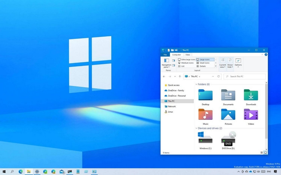Image resolution: width=281 pixels, height=175 pixels.
Task: Select OneDrive - Personal in navigation pane
Action: pyautogui.click(x=175, y=96)
